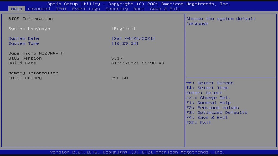
Task: Click the F1 General Help hint
Action: click(x=208, y=103)
